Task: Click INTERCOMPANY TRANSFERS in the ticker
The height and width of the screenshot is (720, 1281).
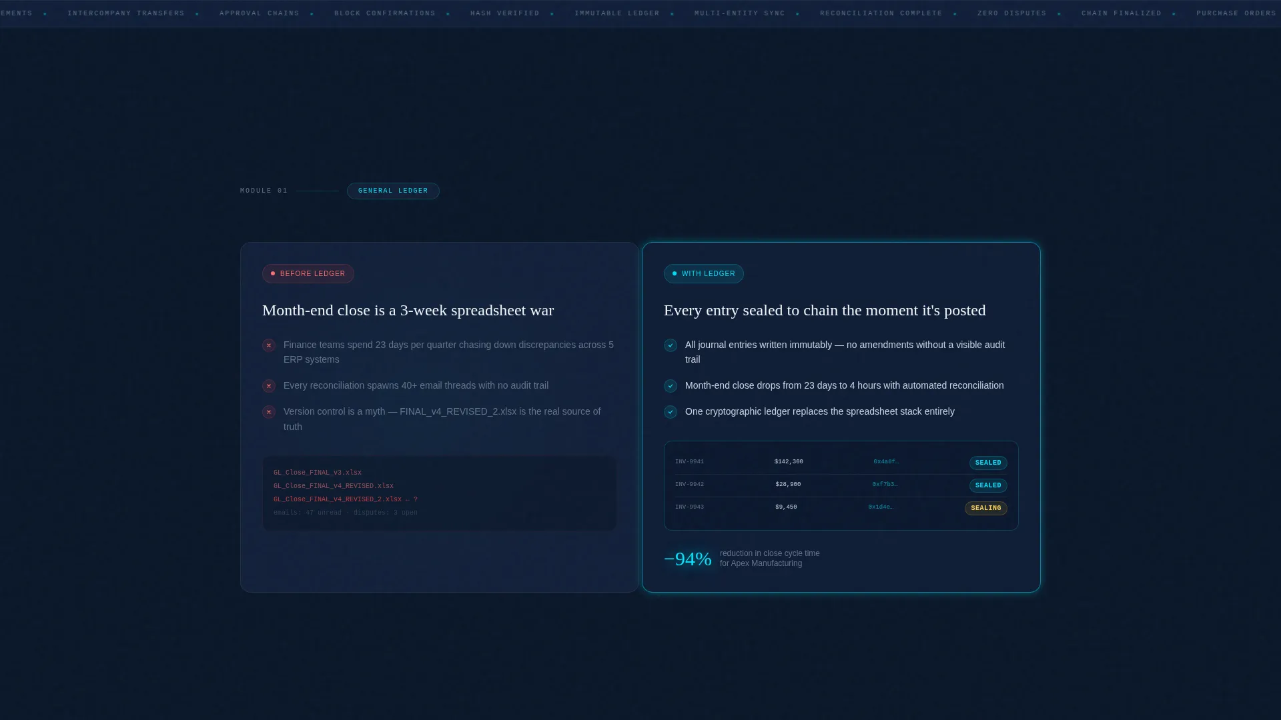Action: tap(126, 13)
